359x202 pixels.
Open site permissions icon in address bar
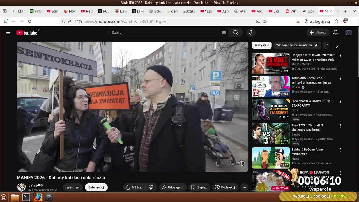click(76, 21)
